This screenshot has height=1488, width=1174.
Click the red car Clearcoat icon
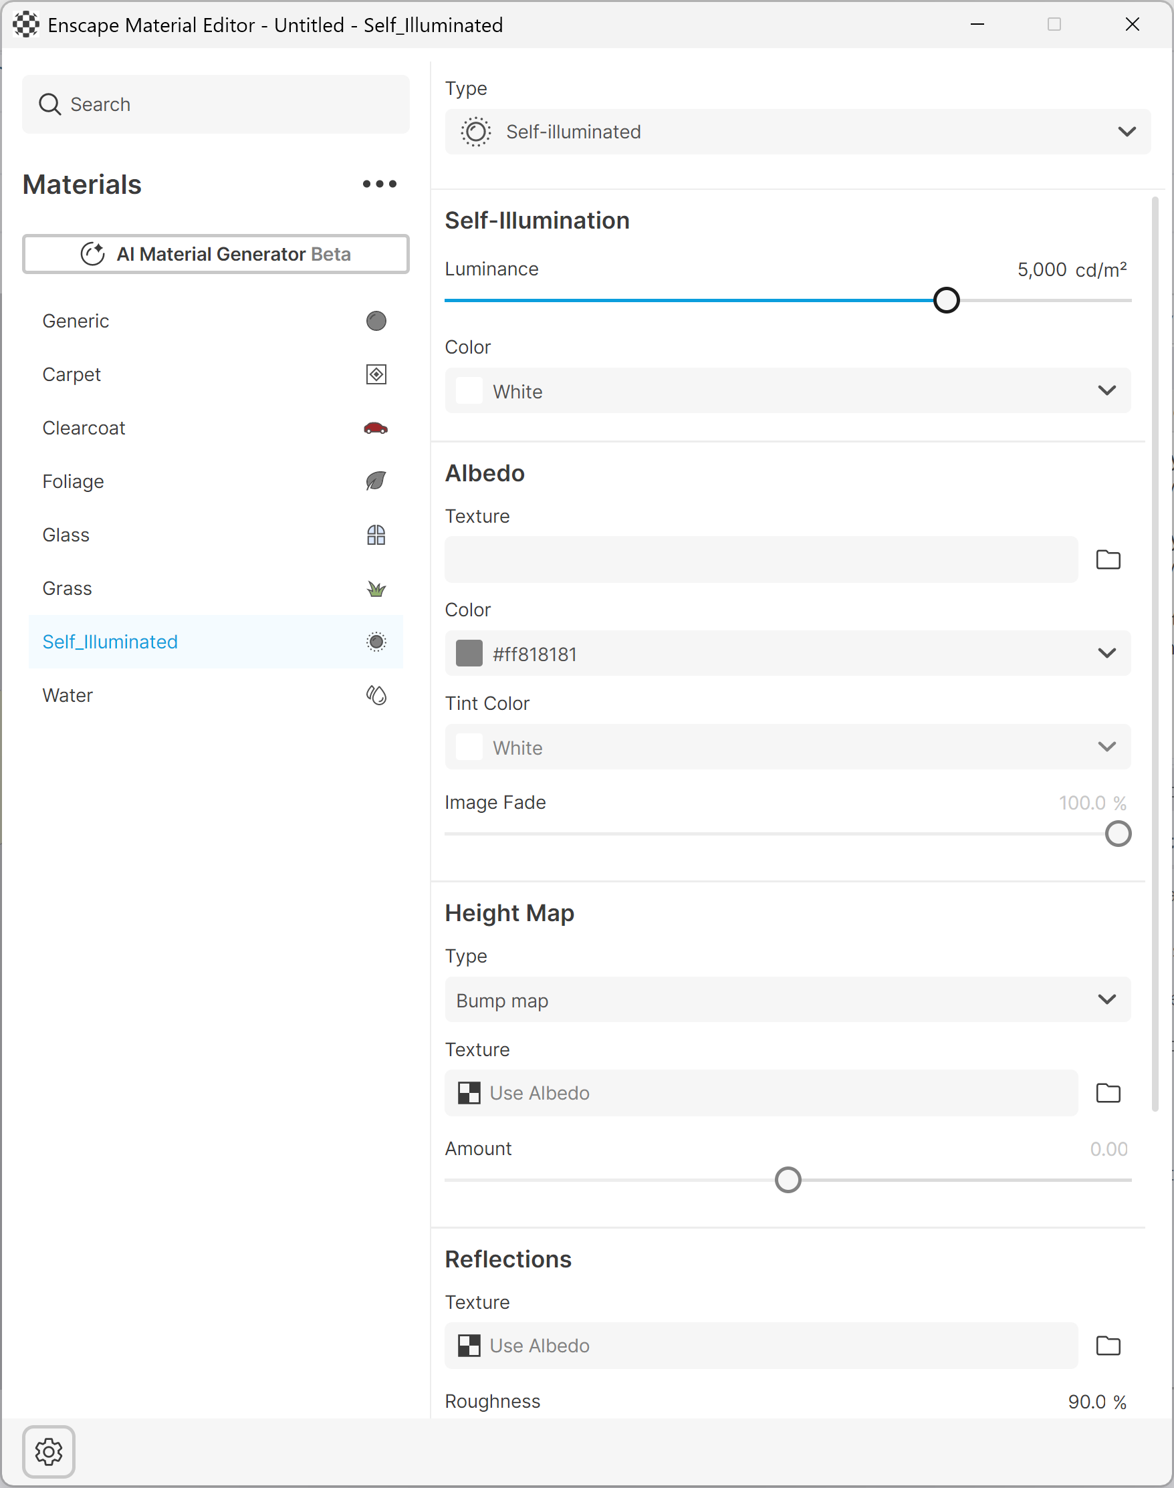tap(376, 428)
